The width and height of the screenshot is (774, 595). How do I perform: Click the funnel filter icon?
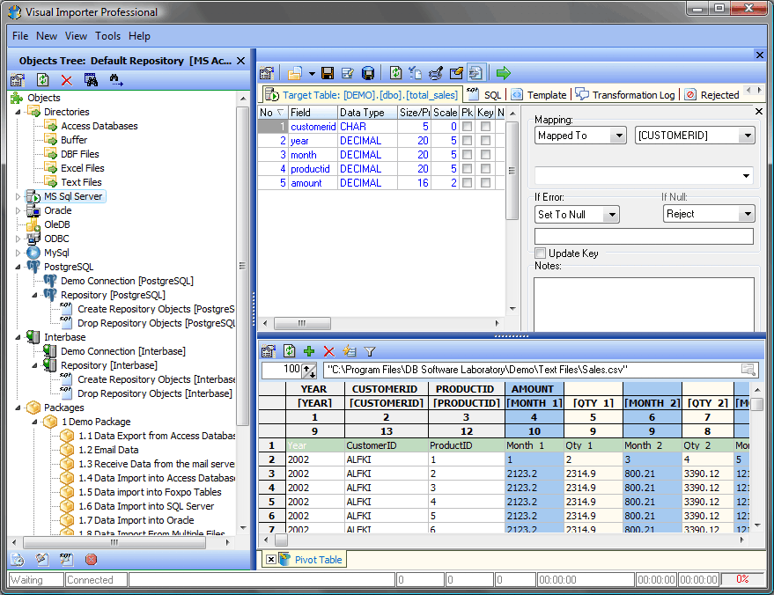370,351
